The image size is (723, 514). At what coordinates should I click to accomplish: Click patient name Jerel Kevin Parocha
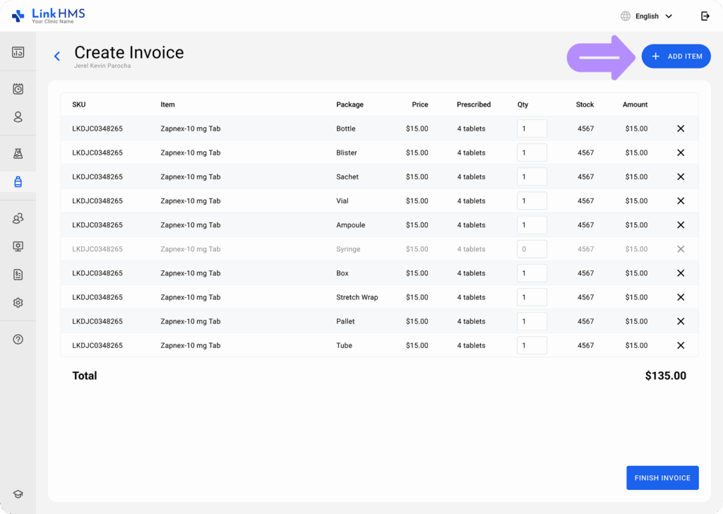point(102,66)
